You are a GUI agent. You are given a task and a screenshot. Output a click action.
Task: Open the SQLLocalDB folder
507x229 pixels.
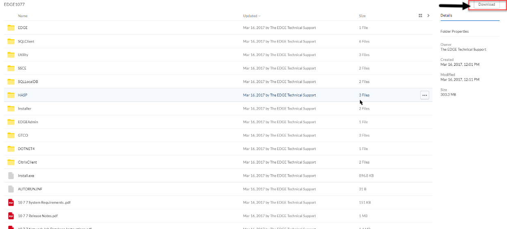pyautogui.click(x=28, y=82)
